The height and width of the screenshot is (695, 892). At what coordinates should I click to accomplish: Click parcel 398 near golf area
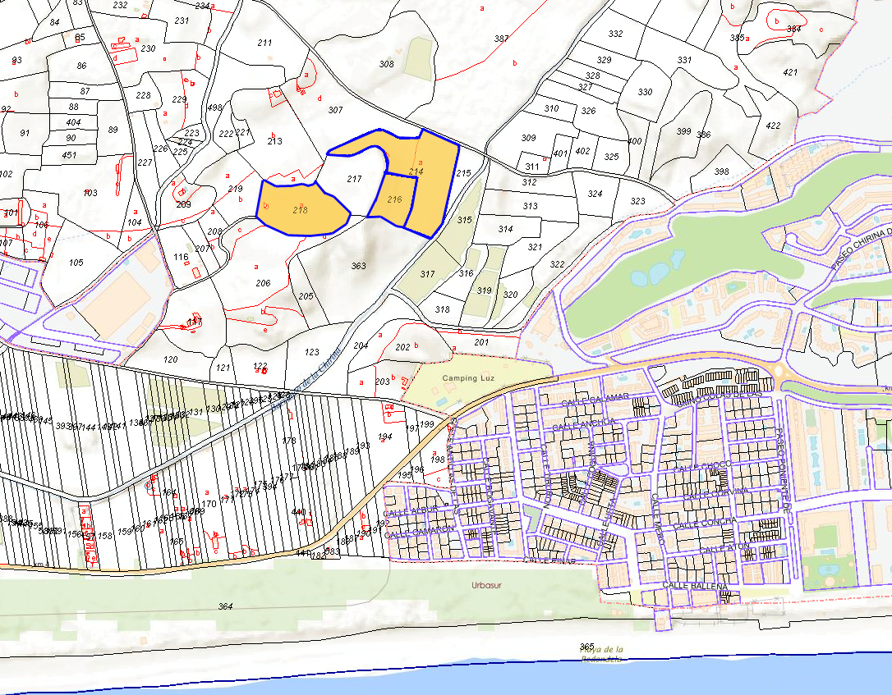click(x=721, y=171)
